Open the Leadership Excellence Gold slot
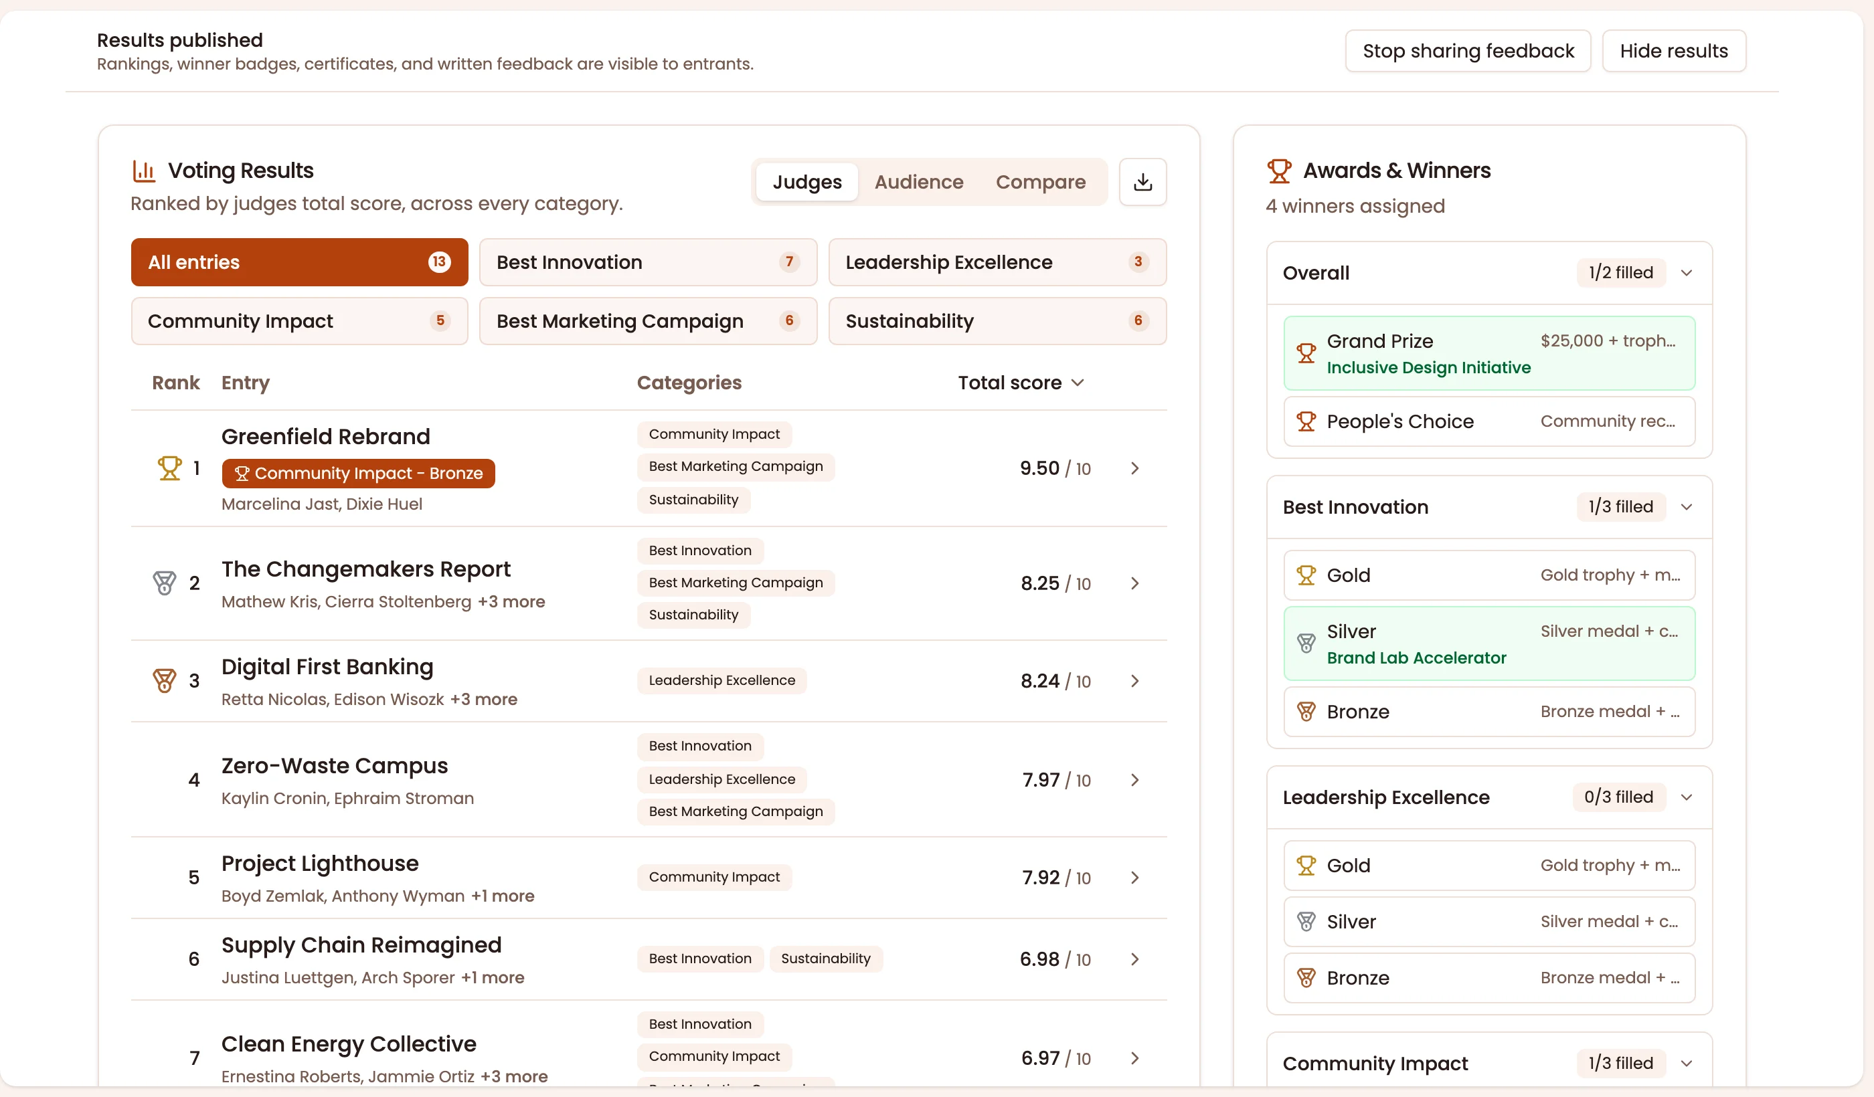Image resolution: width=1874 pixels, height=1097 pixels. [1488, 866]
